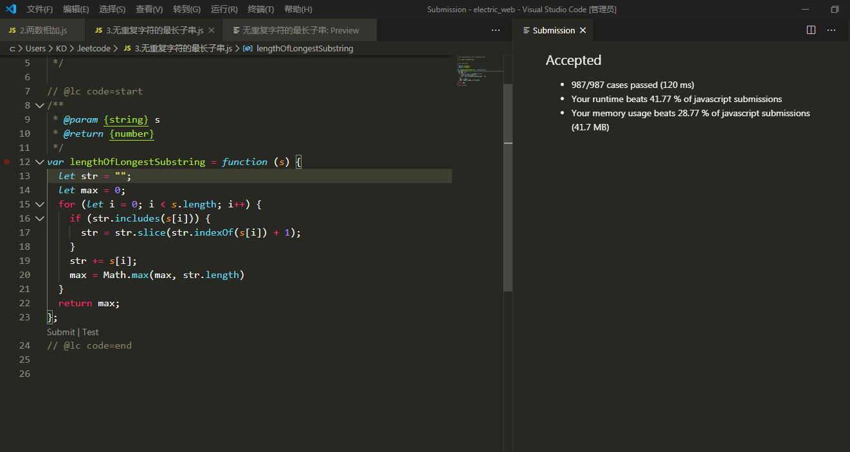This screenshot has width=850, height=452.
Task: Click the runtime beats 41.77 % line
Action: pos(676,99)
